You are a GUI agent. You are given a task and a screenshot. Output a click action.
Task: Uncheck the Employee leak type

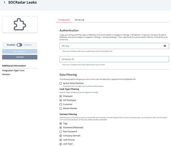[61, 96]
